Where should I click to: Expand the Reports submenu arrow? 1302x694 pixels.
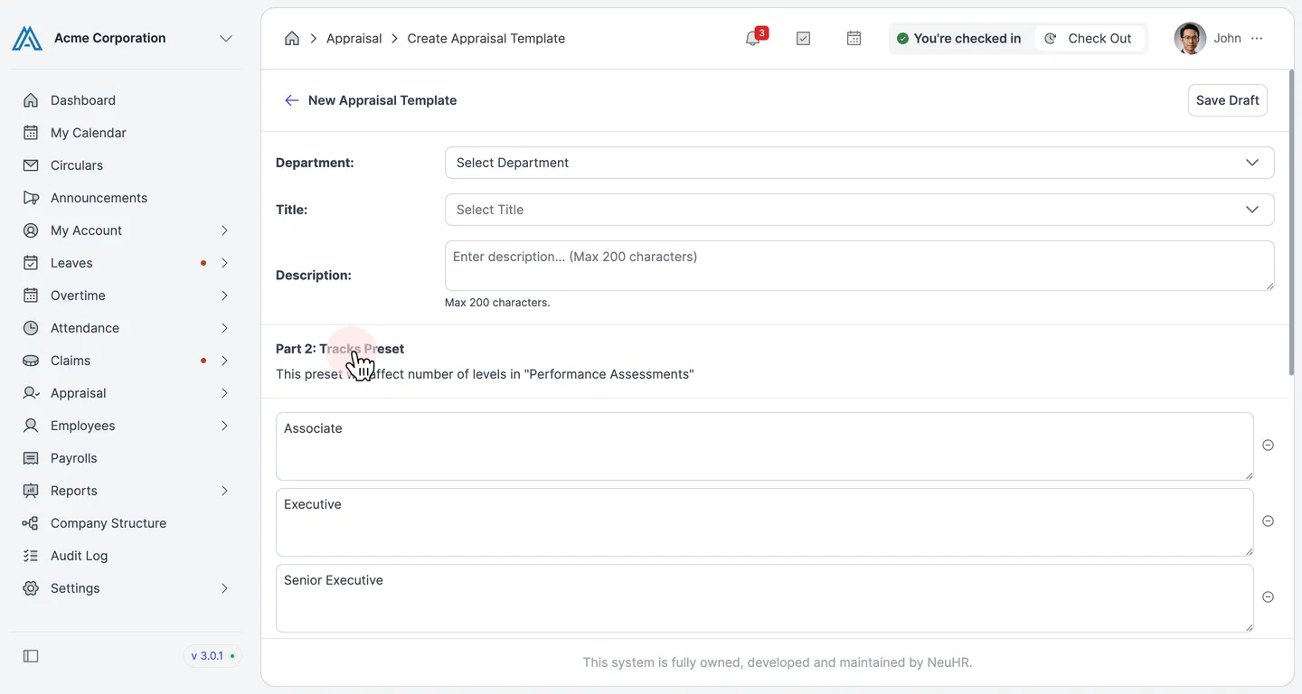point(224,491)
